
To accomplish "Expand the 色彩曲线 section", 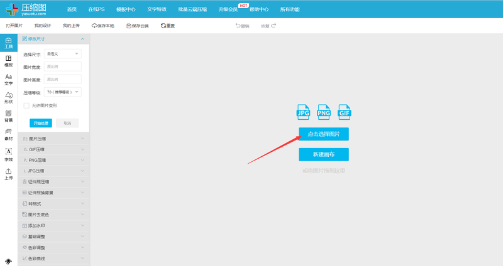I will [53, 258].
